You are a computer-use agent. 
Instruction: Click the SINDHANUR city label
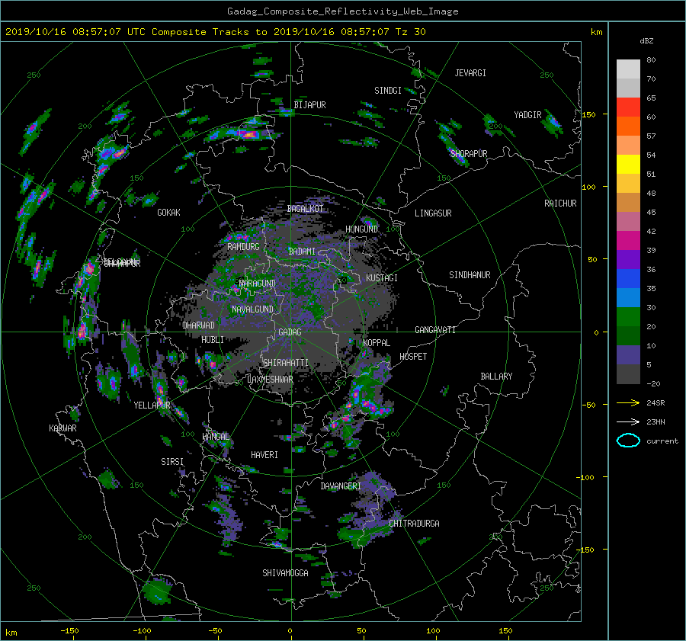470,275
